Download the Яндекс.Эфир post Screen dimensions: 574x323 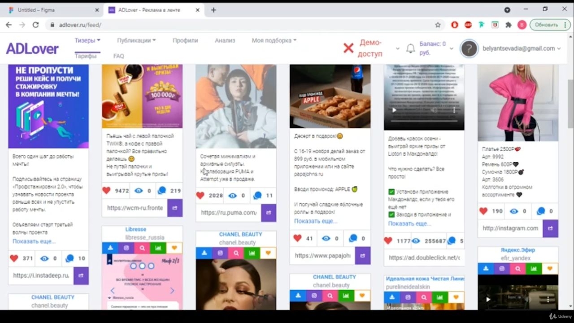(x=486, y=269)
